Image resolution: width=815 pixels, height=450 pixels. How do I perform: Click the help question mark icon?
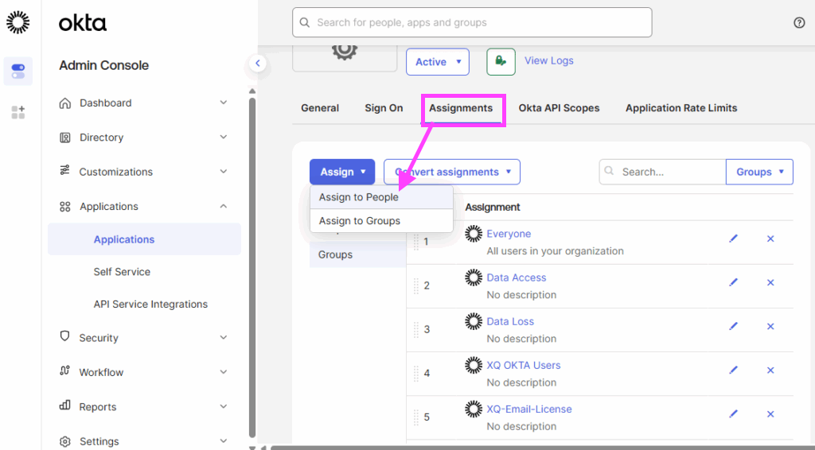pos(799,22)
